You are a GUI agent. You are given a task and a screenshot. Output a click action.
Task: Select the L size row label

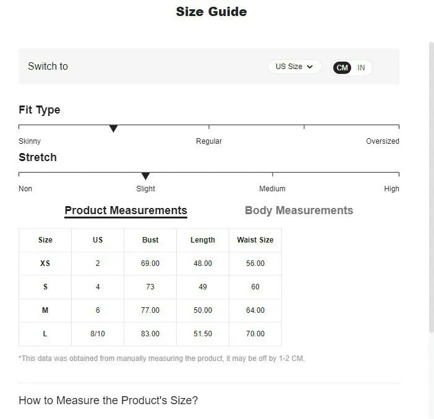[x=45, y=334]
